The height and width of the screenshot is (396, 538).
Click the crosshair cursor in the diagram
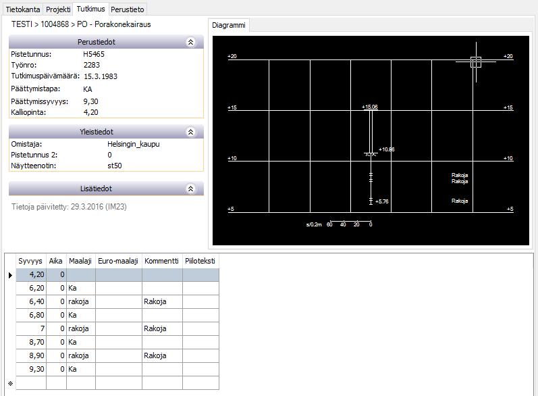click(476, 62)
